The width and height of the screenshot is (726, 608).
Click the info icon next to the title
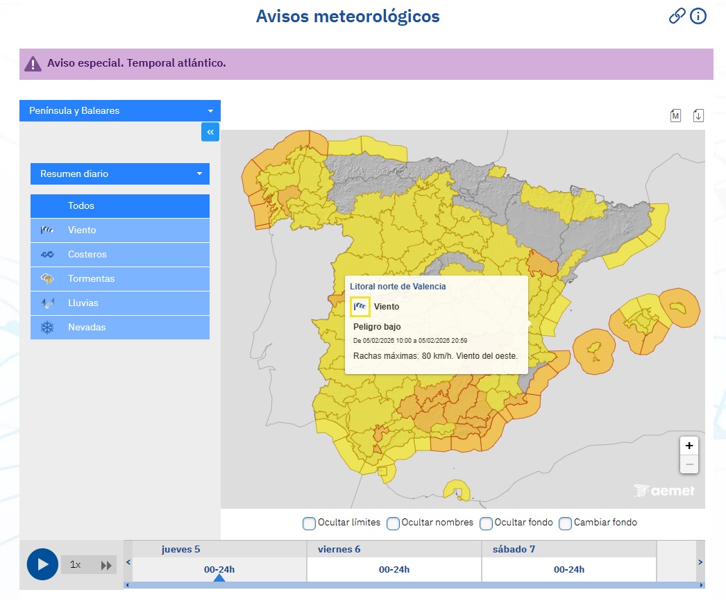click(698, 15)
